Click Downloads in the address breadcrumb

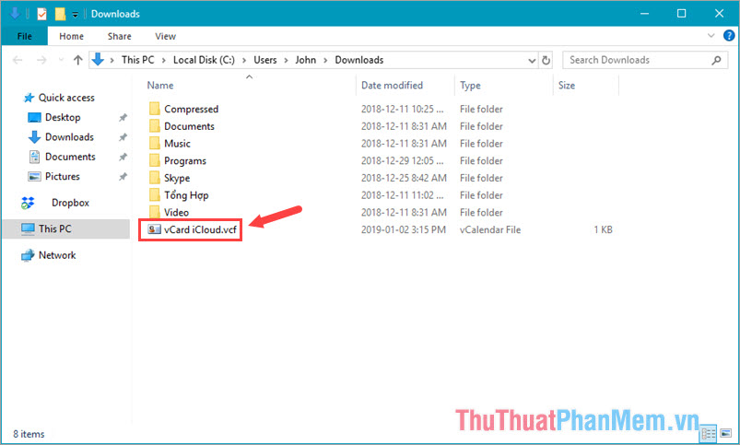[x=359, y=60]
